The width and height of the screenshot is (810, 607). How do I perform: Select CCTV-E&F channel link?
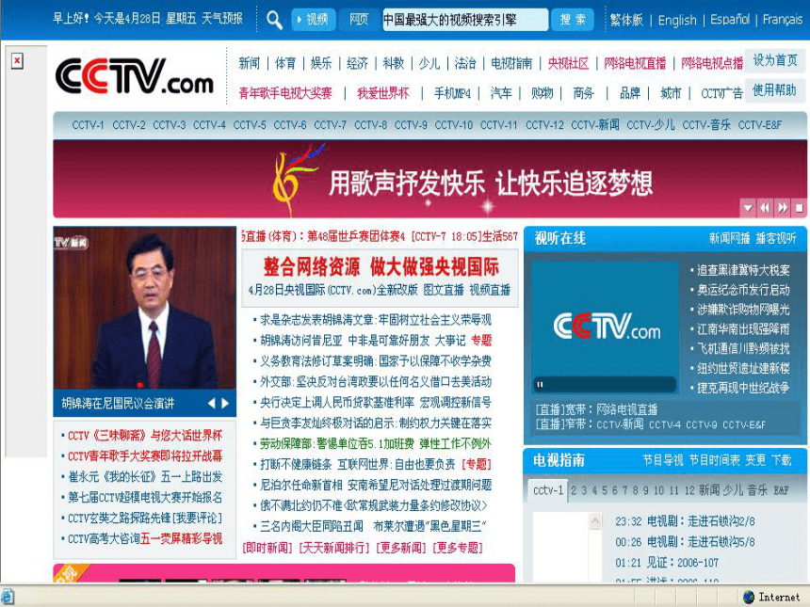(759, 125)
